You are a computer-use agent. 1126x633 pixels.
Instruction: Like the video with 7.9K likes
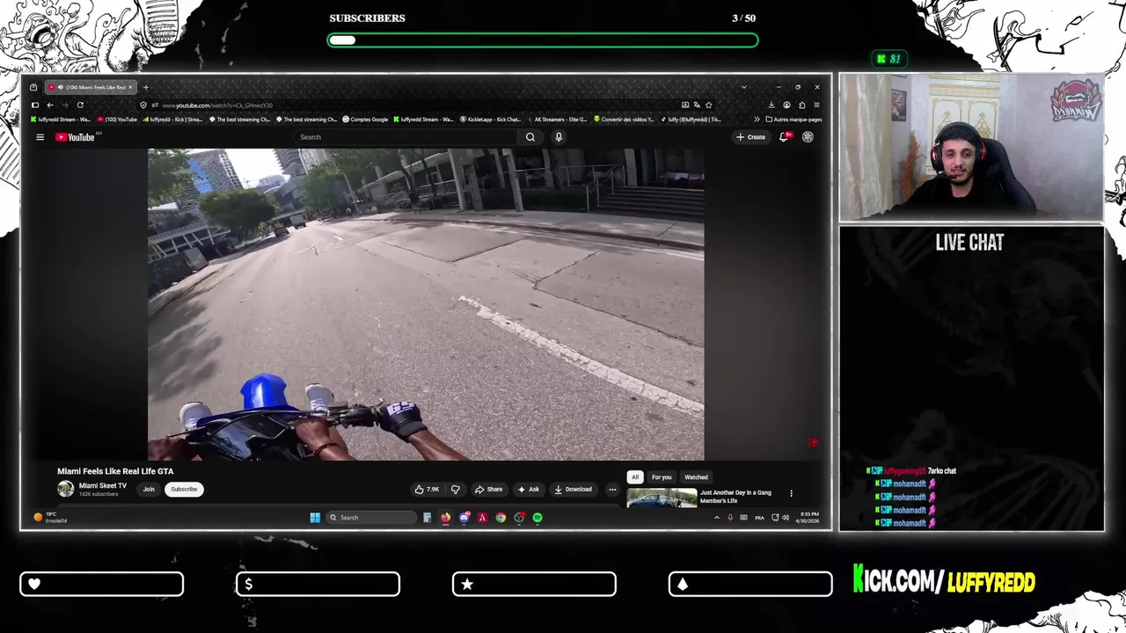click(428, 490)
